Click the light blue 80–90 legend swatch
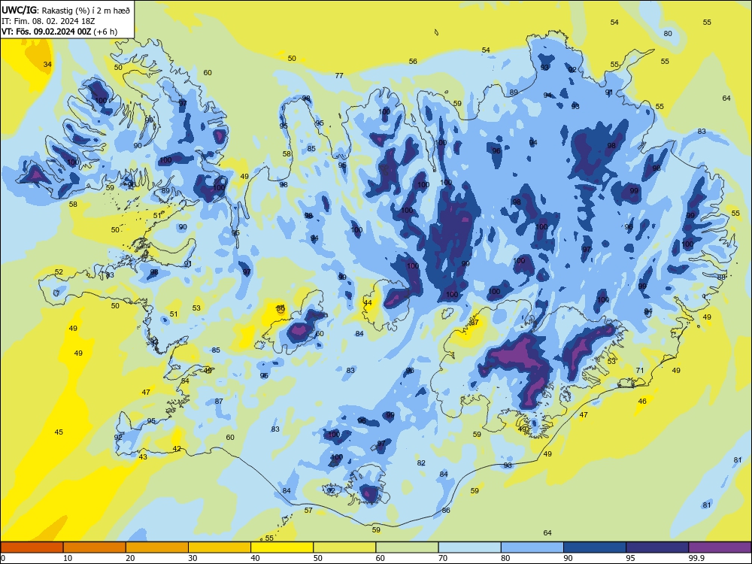Viewport: 752px width, 564px height. [x=532, y=547]
